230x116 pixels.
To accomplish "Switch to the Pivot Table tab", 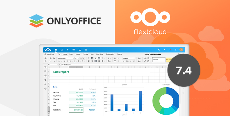I will click(x=100, y=54).
